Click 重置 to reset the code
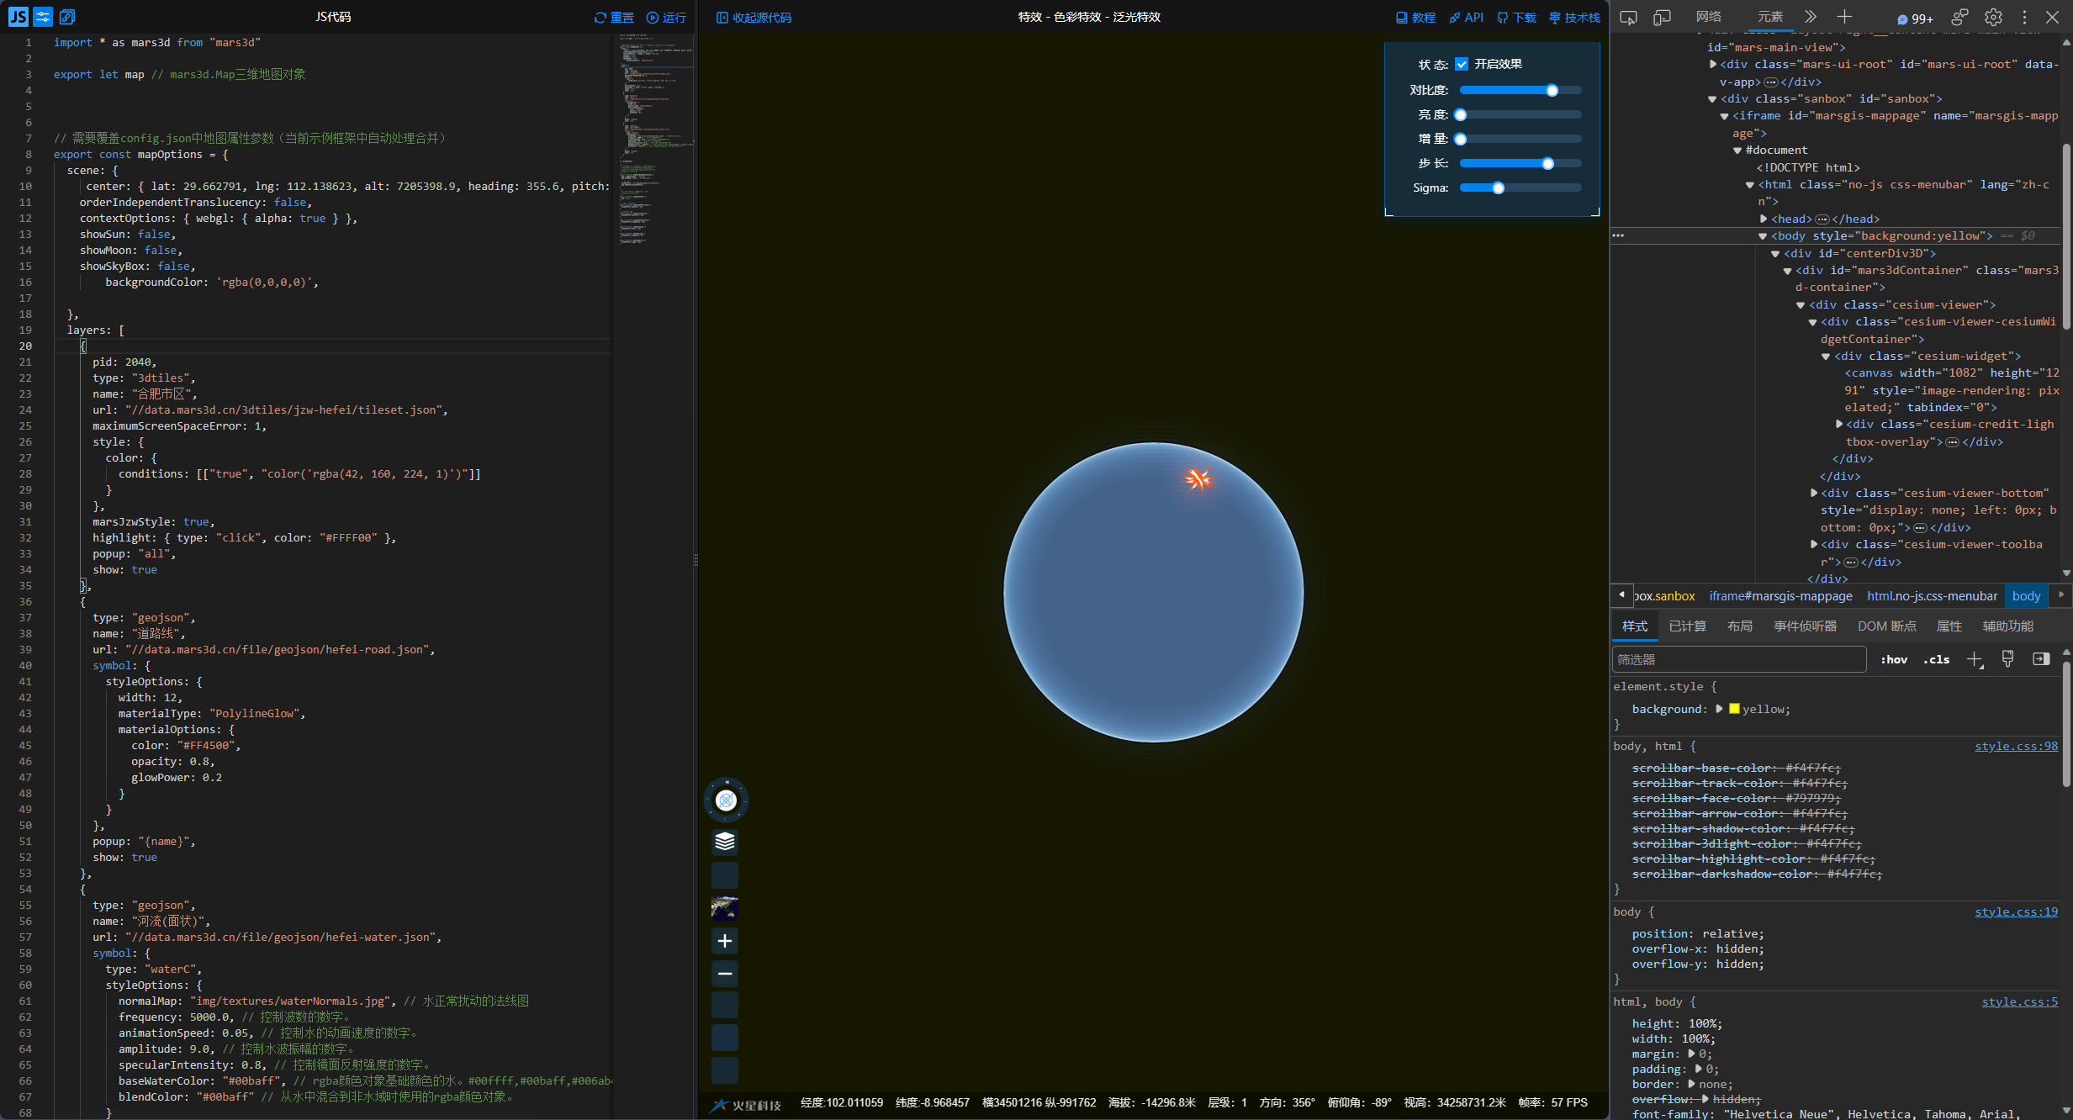Screen dimensions: 2073x1120 tap(614, 18)
